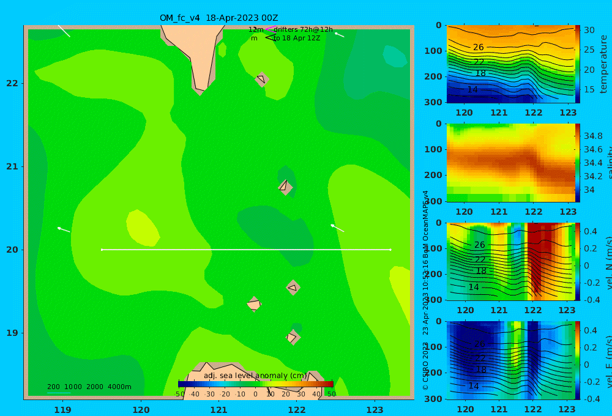Click the white current arrow near longitude 119, latitude 20
The image size is (612, 416).
(x=64, y=229)
